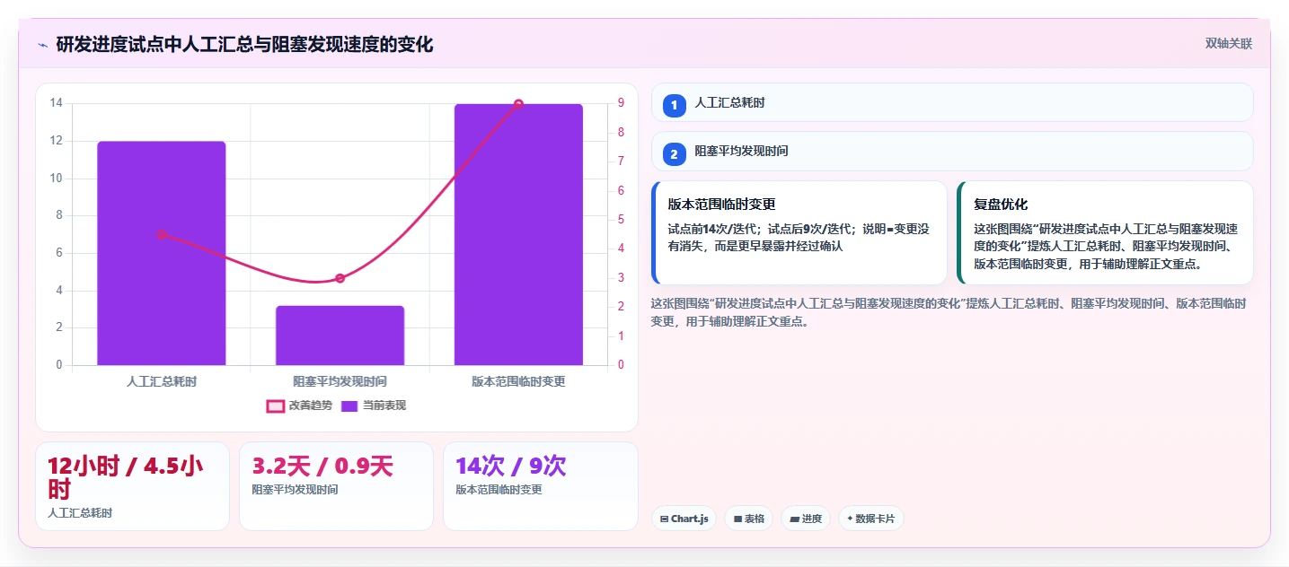
Task: Click the text 试点前14次/迭代
Action: point(714,229)
